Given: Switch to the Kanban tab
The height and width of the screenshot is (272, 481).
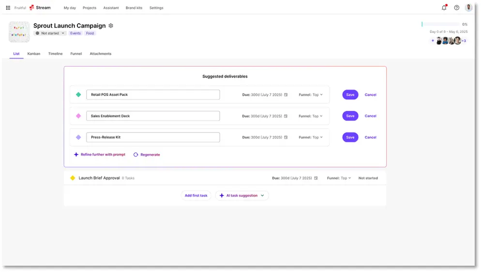Looking at the screenshot, I should tap(34, 54).
